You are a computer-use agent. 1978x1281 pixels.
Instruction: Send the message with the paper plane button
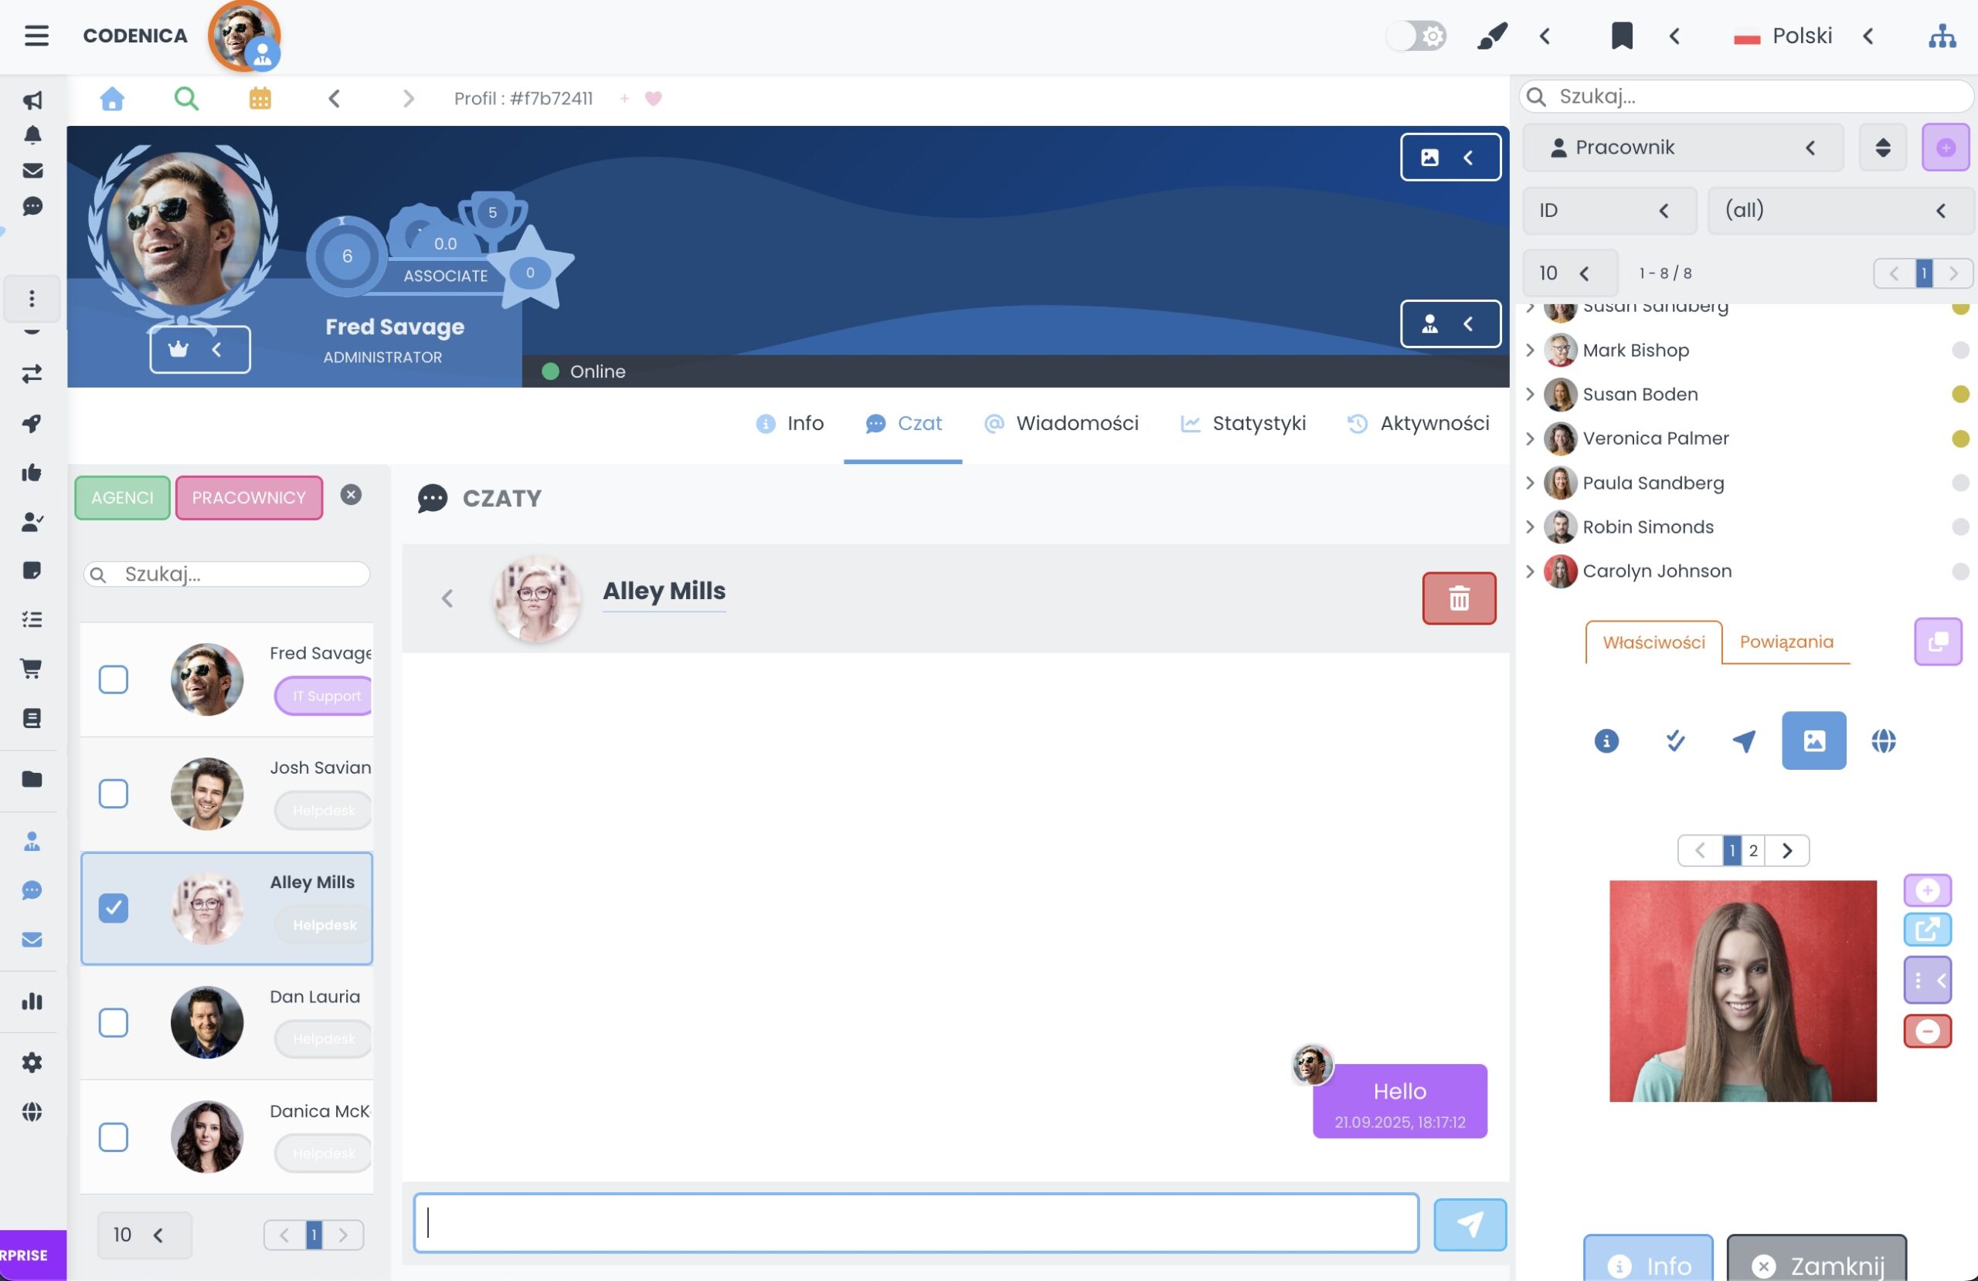pyautogui.click(x=1469, y=1224)
